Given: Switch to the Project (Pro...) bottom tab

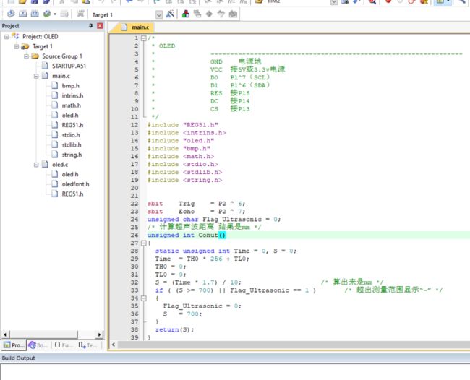Looking at the screenshot, I should point(14,345).
